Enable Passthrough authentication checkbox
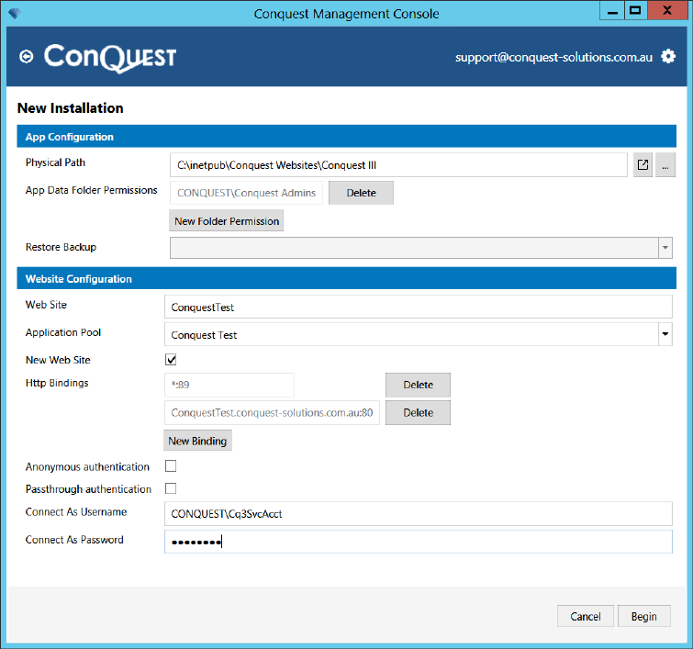The image size is (693, 649). (x=171, y=488)
